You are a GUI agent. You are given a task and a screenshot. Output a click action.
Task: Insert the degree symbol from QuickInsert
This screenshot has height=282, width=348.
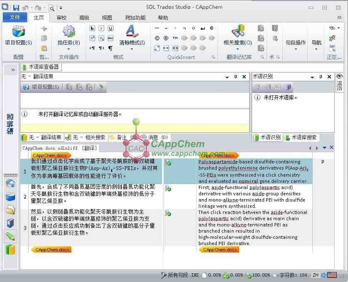pyautogui.click(x=193, y=28)
